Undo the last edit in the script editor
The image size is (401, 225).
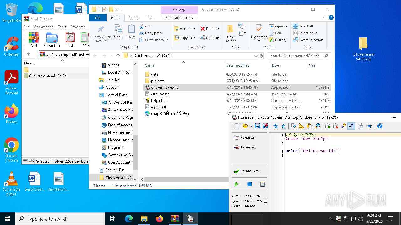pyautogui.click(x=275, y=126)
